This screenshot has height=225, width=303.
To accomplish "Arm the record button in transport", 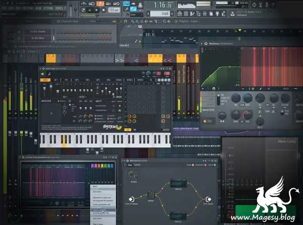I will tap(104, 10).
